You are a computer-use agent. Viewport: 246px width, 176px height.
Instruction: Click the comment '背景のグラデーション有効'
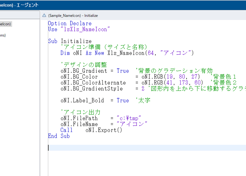174,71
